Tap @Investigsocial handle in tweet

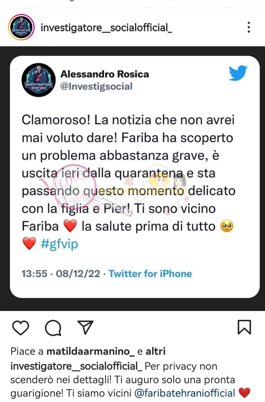click(x=96, y=86)
